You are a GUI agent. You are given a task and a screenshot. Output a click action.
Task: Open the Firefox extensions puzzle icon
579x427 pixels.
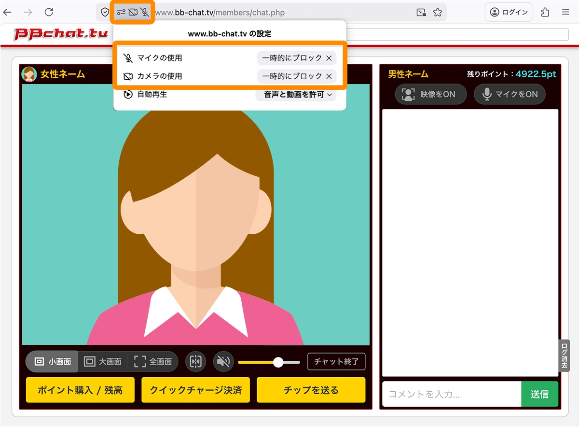pos(545,12)
